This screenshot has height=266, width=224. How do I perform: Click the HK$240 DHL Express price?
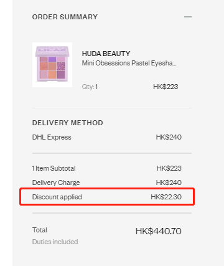[169, 137]
